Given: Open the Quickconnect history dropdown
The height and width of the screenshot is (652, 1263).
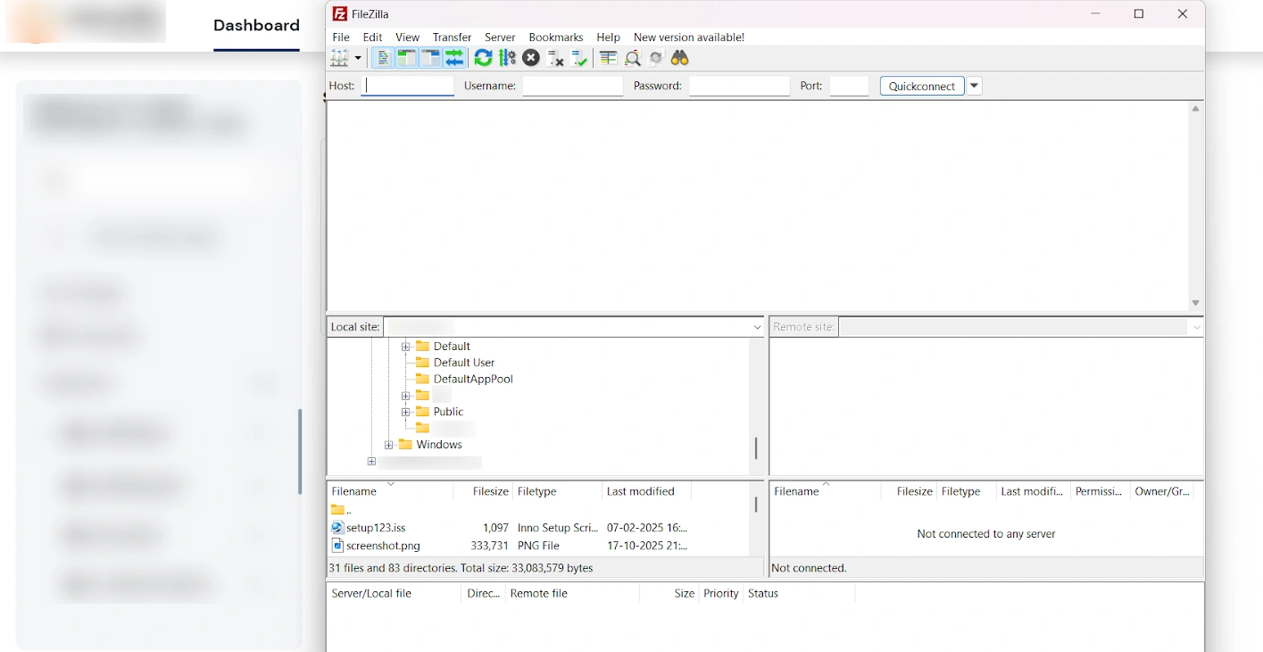Looking at the screenshot, I should click(974, 85).
